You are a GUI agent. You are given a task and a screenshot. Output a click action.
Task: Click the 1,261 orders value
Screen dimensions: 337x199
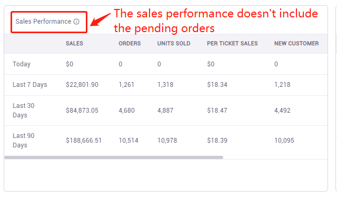point(126,85)
